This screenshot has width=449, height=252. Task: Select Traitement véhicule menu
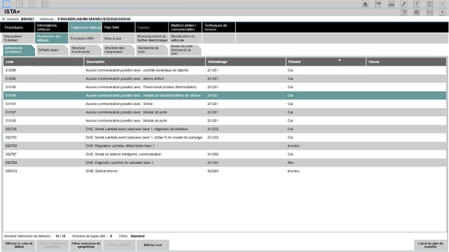click(85, 27)
